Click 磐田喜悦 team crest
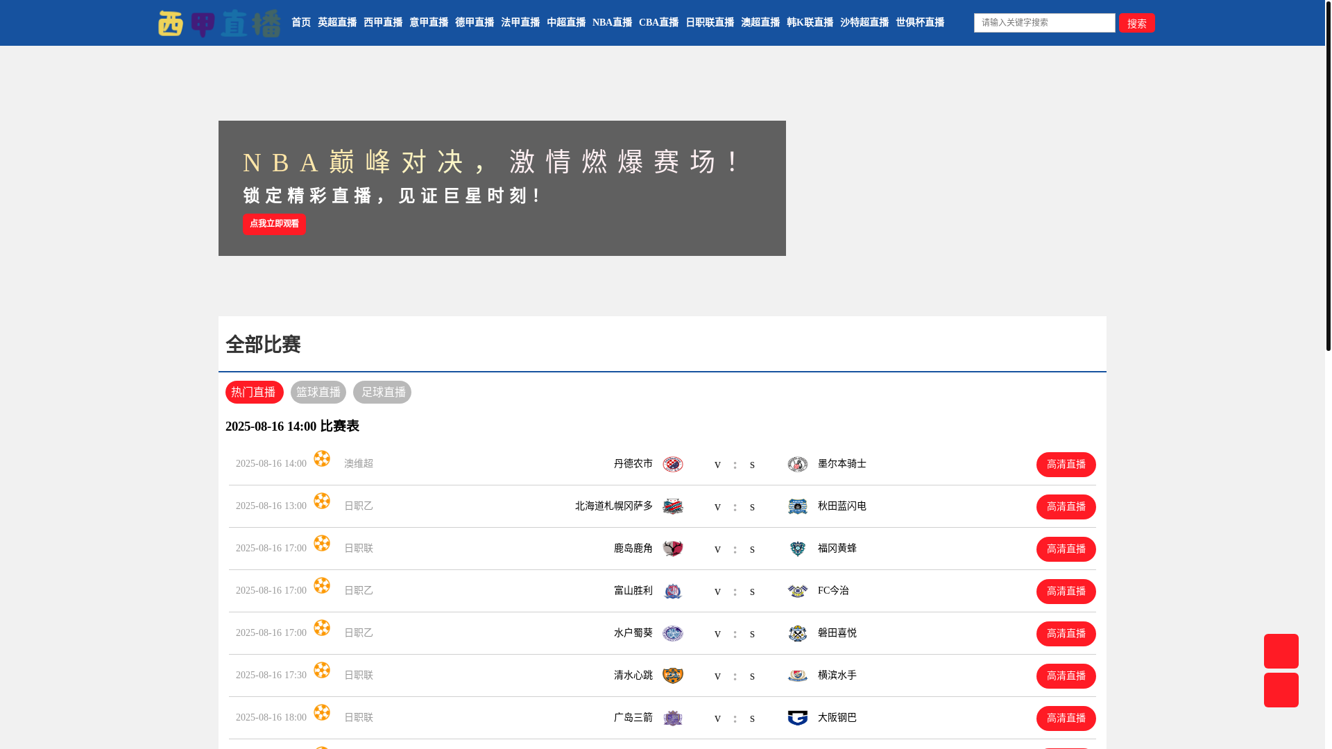The width and height of the screenshot is (1332, 749). 798,633
